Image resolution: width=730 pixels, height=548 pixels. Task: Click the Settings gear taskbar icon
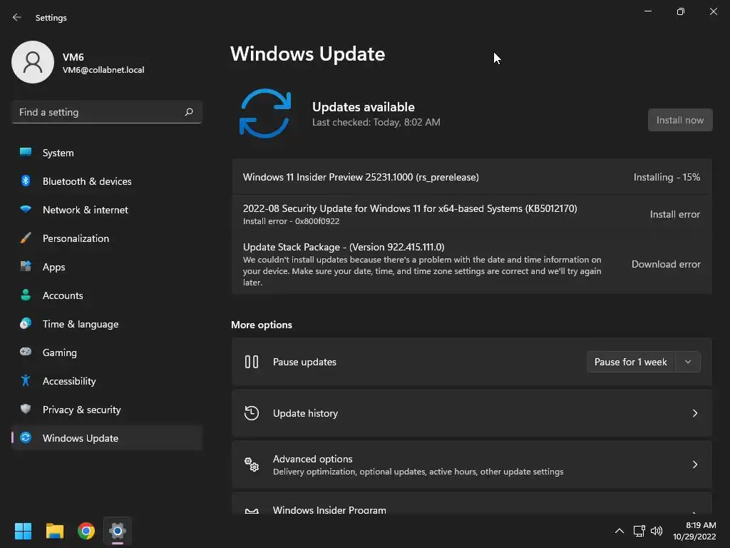click(x=118, y=531)
